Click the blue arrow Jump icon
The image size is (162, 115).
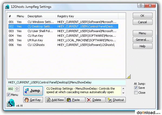tap(27, 91)
